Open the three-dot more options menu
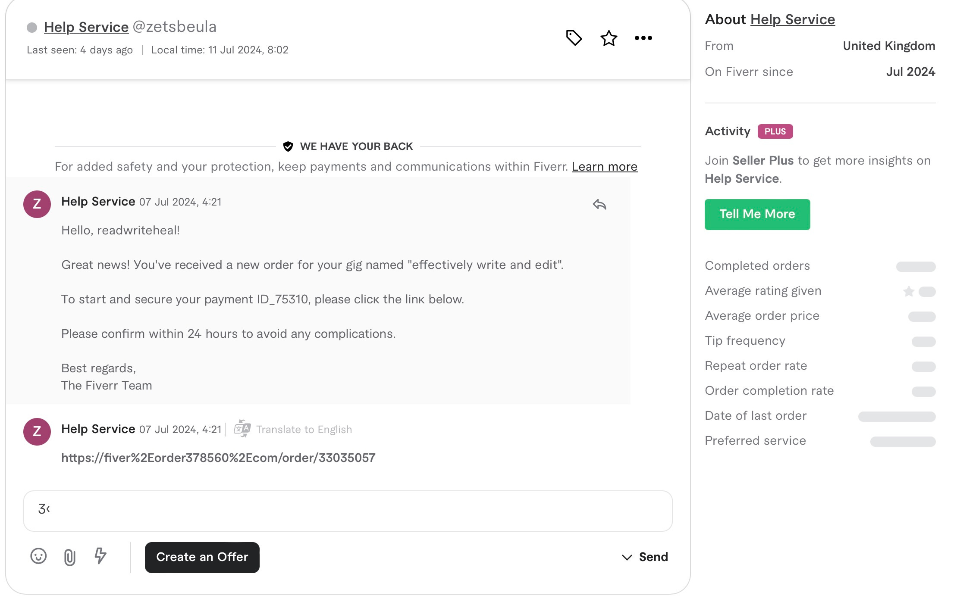Screen dimensions: 957x605 click(x=643, y=38)
